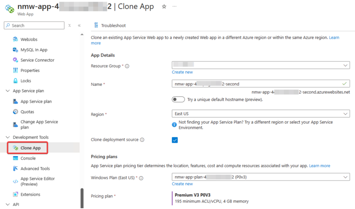The width and height of the screenshot is (355, 209).
Task: Collapse the Development Tools section
Action: 8,137
